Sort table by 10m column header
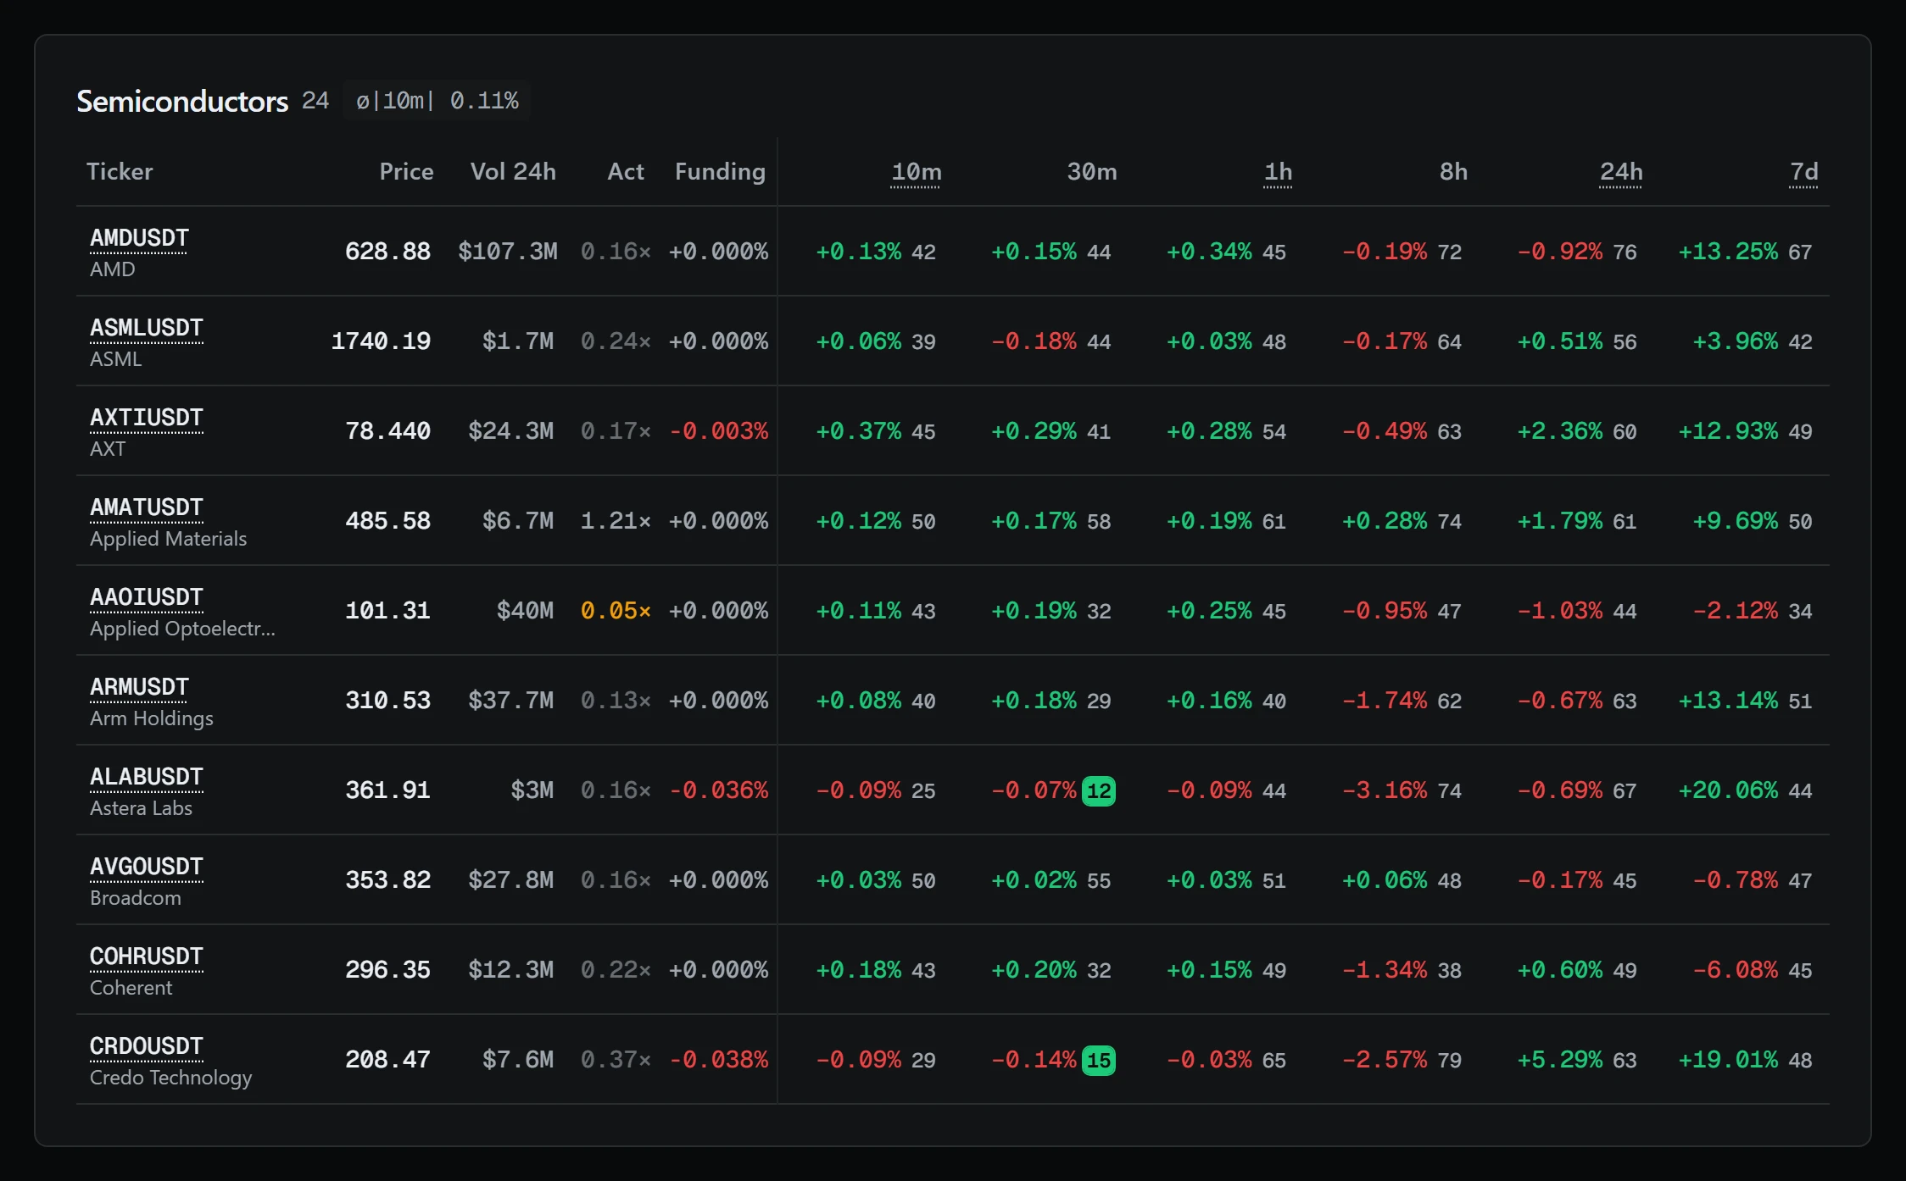 click(x=916, y=172)
